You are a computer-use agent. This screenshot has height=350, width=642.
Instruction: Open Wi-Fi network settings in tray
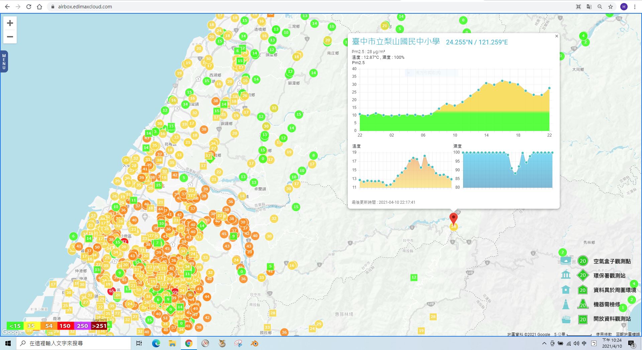568,343
